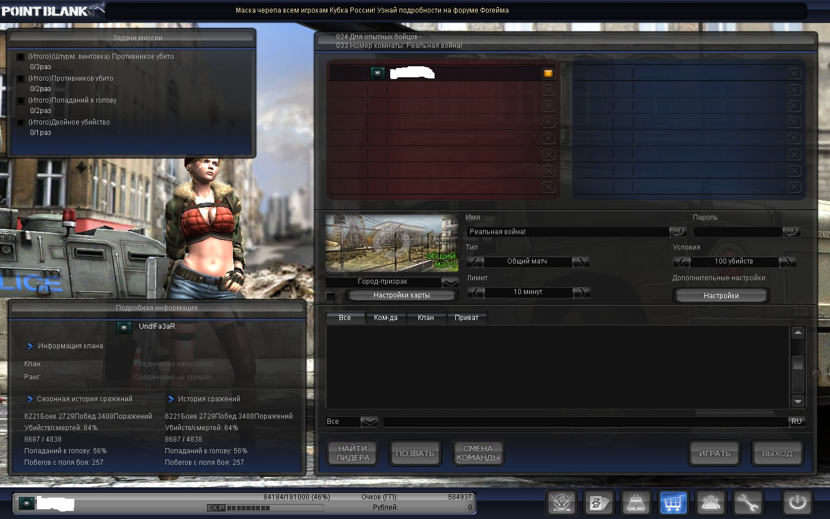Click the arrow icon beside Сезонная история сражений
Image resolution: width=830 pixels, height=519 pixels.
[30, 399]
